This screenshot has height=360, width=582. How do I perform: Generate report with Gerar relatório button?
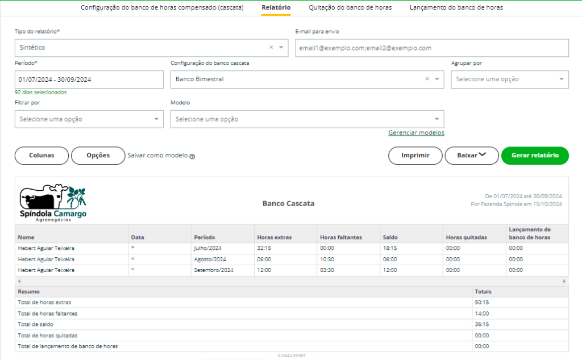click(x=535, y=156)
